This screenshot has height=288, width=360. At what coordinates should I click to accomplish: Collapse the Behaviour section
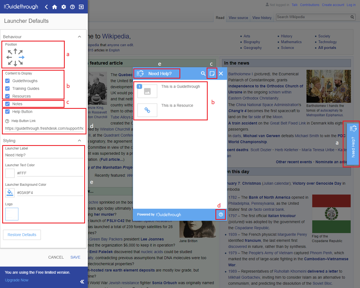(79, 37)
